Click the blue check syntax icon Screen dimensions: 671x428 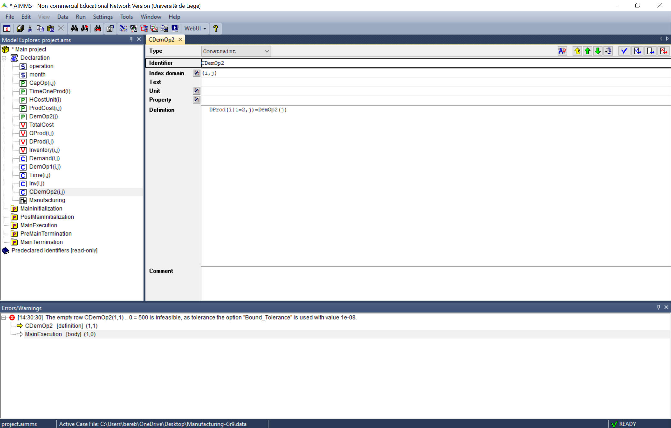tap(624, 51)
